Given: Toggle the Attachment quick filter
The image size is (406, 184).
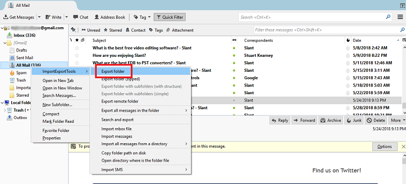Looking at the screenshot, I should 180,30.
